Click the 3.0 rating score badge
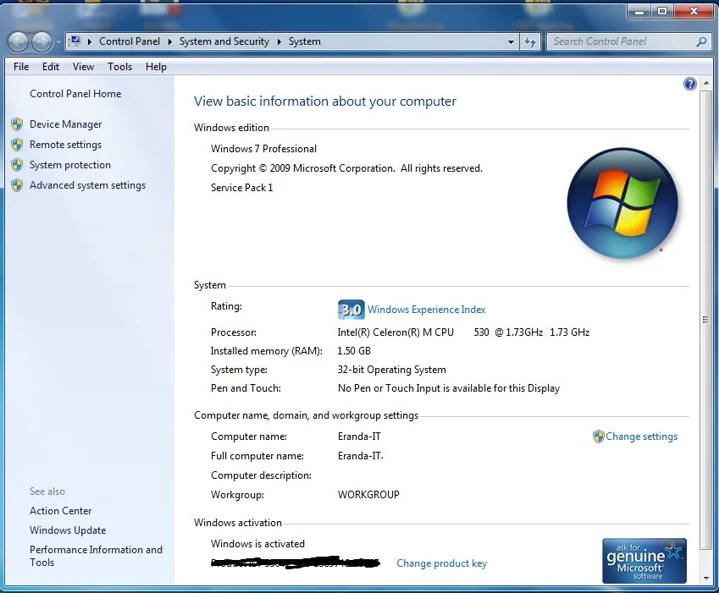Viewport: 719px width, 593px height. 351,310
